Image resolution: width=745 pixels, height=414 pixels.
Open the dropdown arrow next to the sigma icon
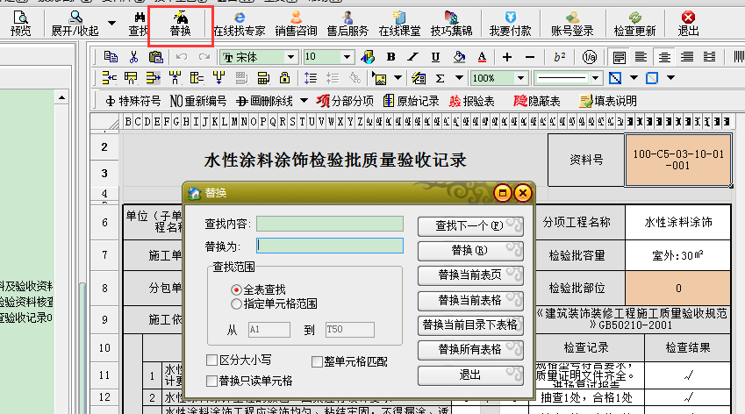459,78
